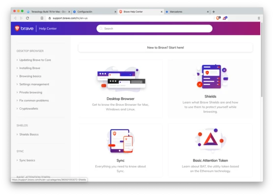This screenshot has height=196, width=274.
Task: Click the Sync devices illustration
Action: pyautogui.click(x=120, y=141)
